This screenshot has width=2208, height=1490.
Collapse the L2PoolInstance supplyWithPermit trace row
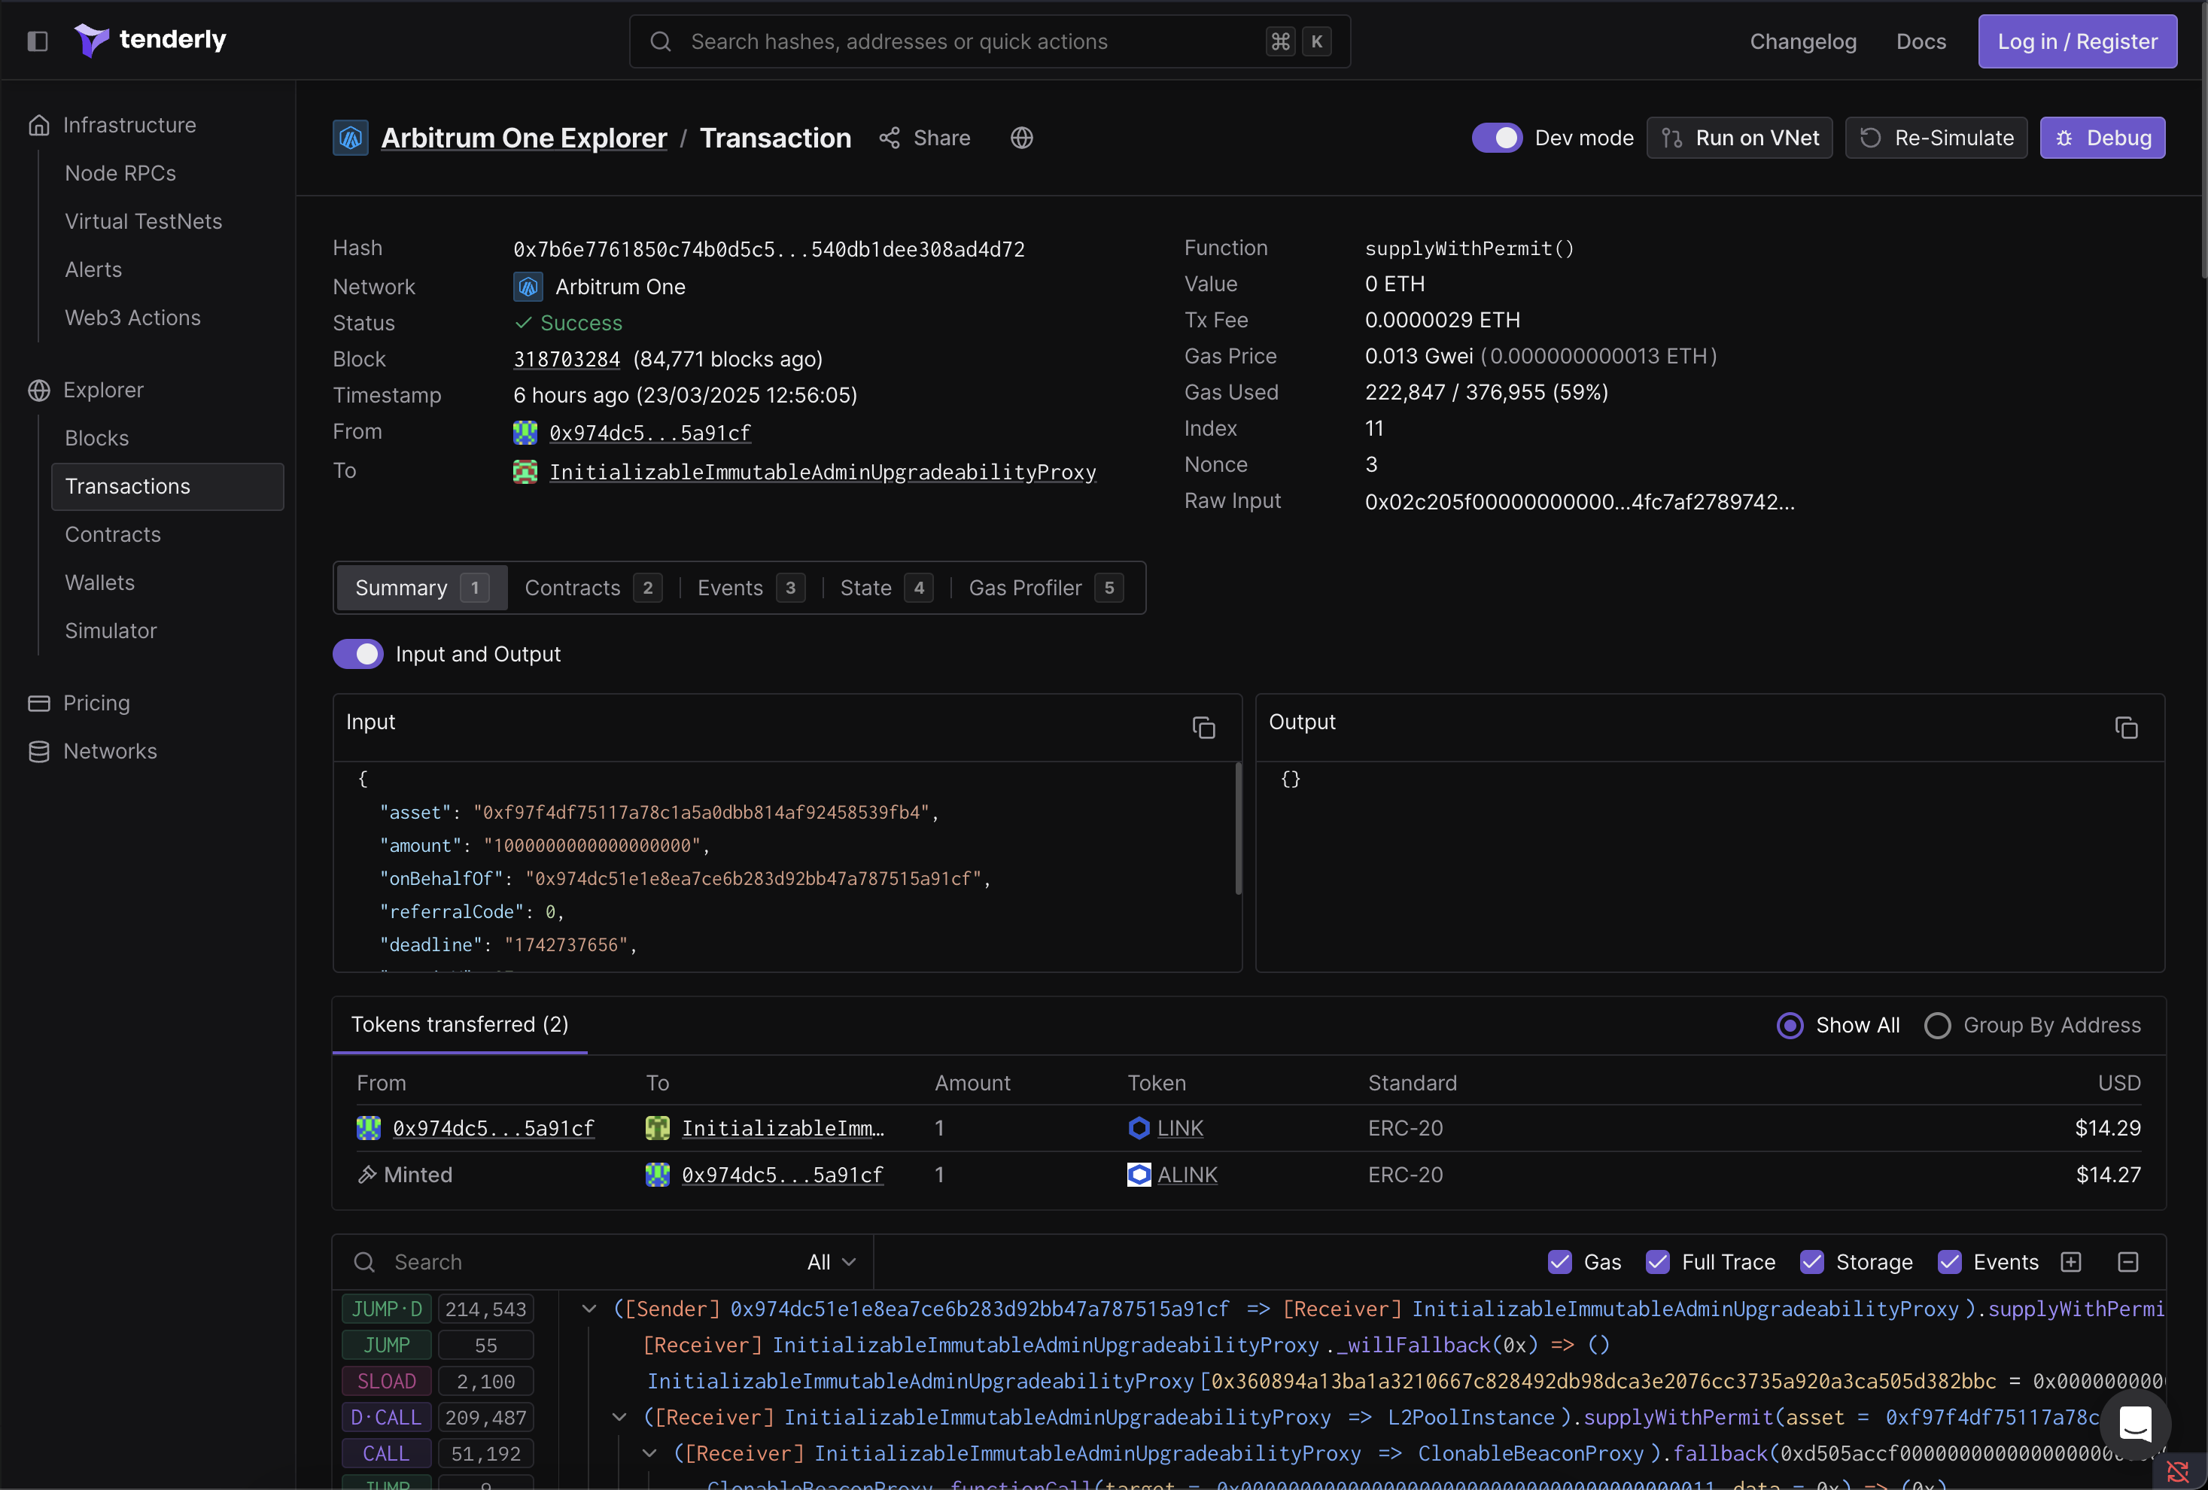click(619, 1417)
